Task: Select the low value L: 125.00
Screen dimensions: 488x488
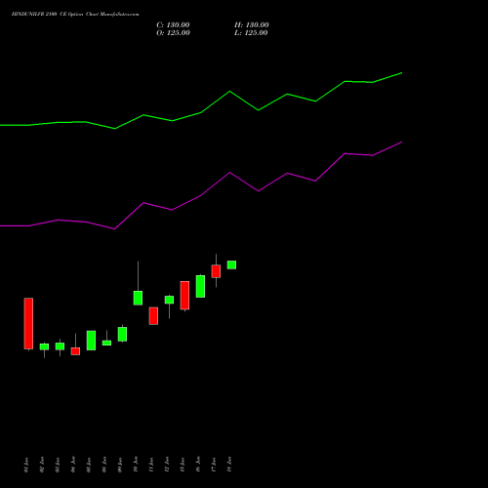Action: 251,33
